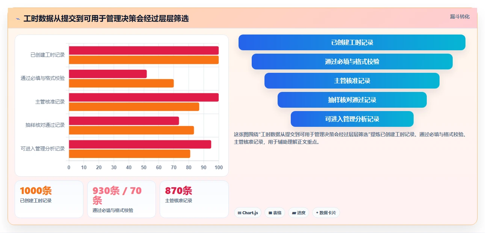The width and height of the screenshot is (485, 233).
Task: Click the 已创建工时记录 funnel stage
Action: click(x=352, y=42)
